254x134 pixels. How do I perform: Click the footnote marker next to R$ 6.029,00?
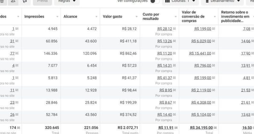(x=214, y=41)
